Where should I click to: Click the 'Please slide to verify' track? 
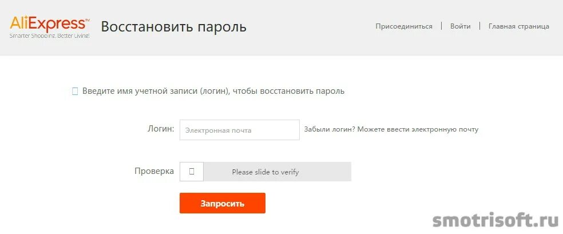click(265, 172)
